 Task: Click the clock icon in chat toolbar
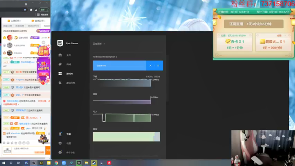[4, 143]
